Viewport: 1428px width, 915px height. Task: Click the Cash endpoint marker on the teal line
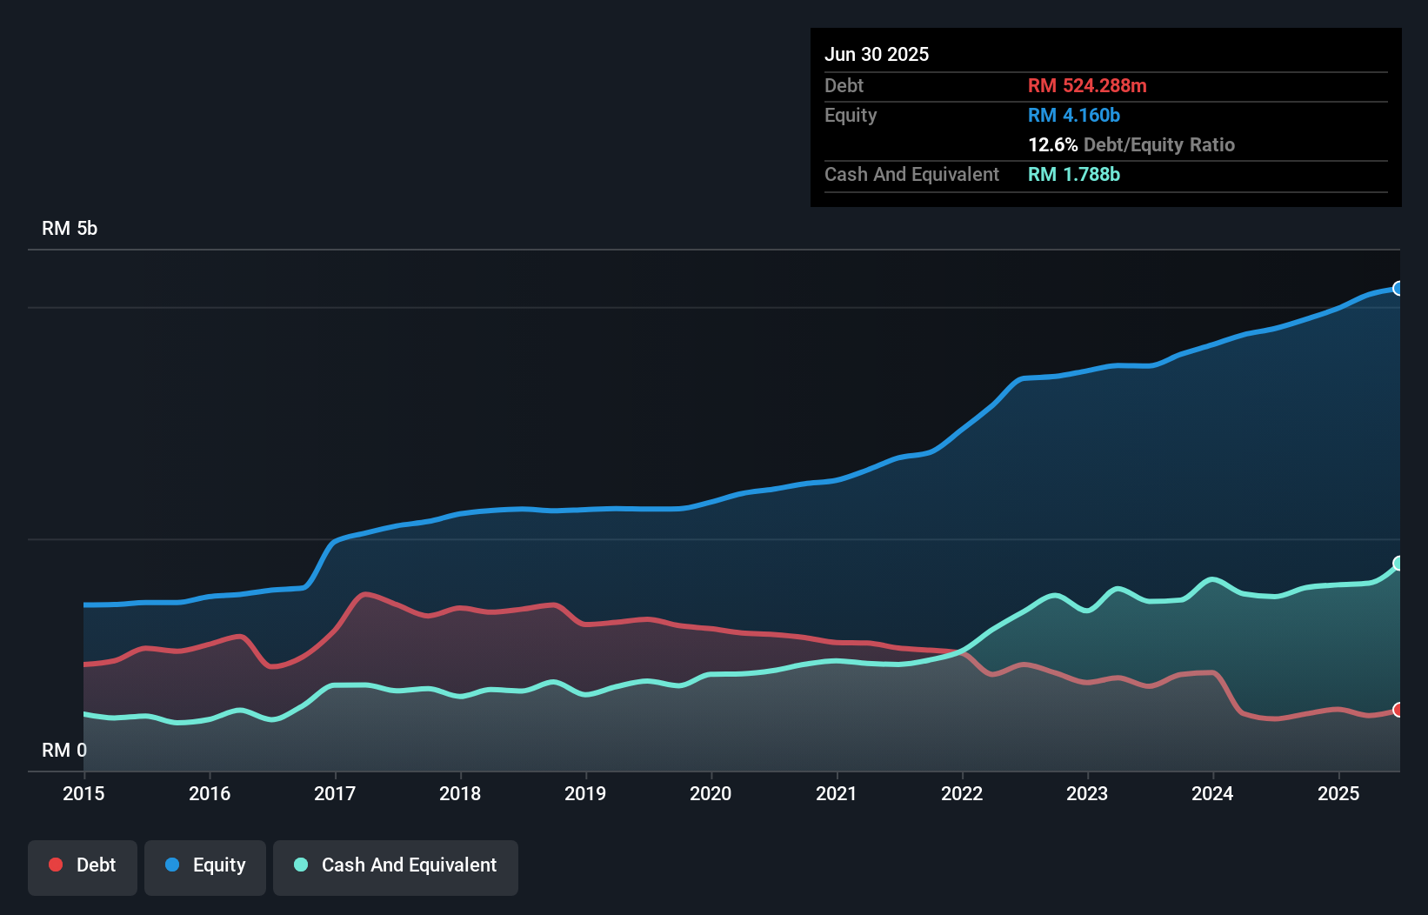[x=1398, y=564]
